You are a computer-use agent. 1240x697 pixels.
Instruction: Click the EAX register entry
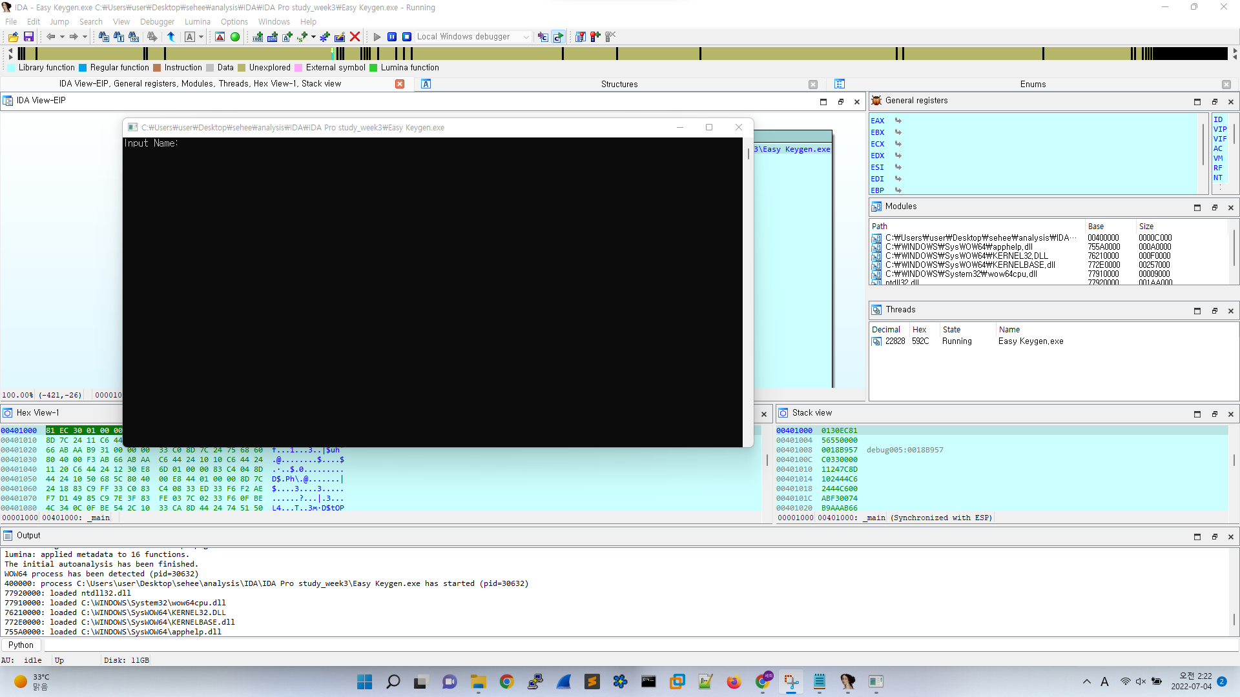[x=877, y=121]
